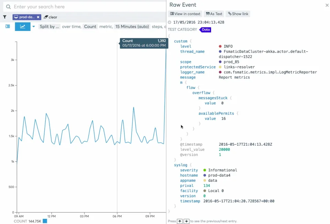
Task: Click the hostname field key
Action: [x=189, y=175]
